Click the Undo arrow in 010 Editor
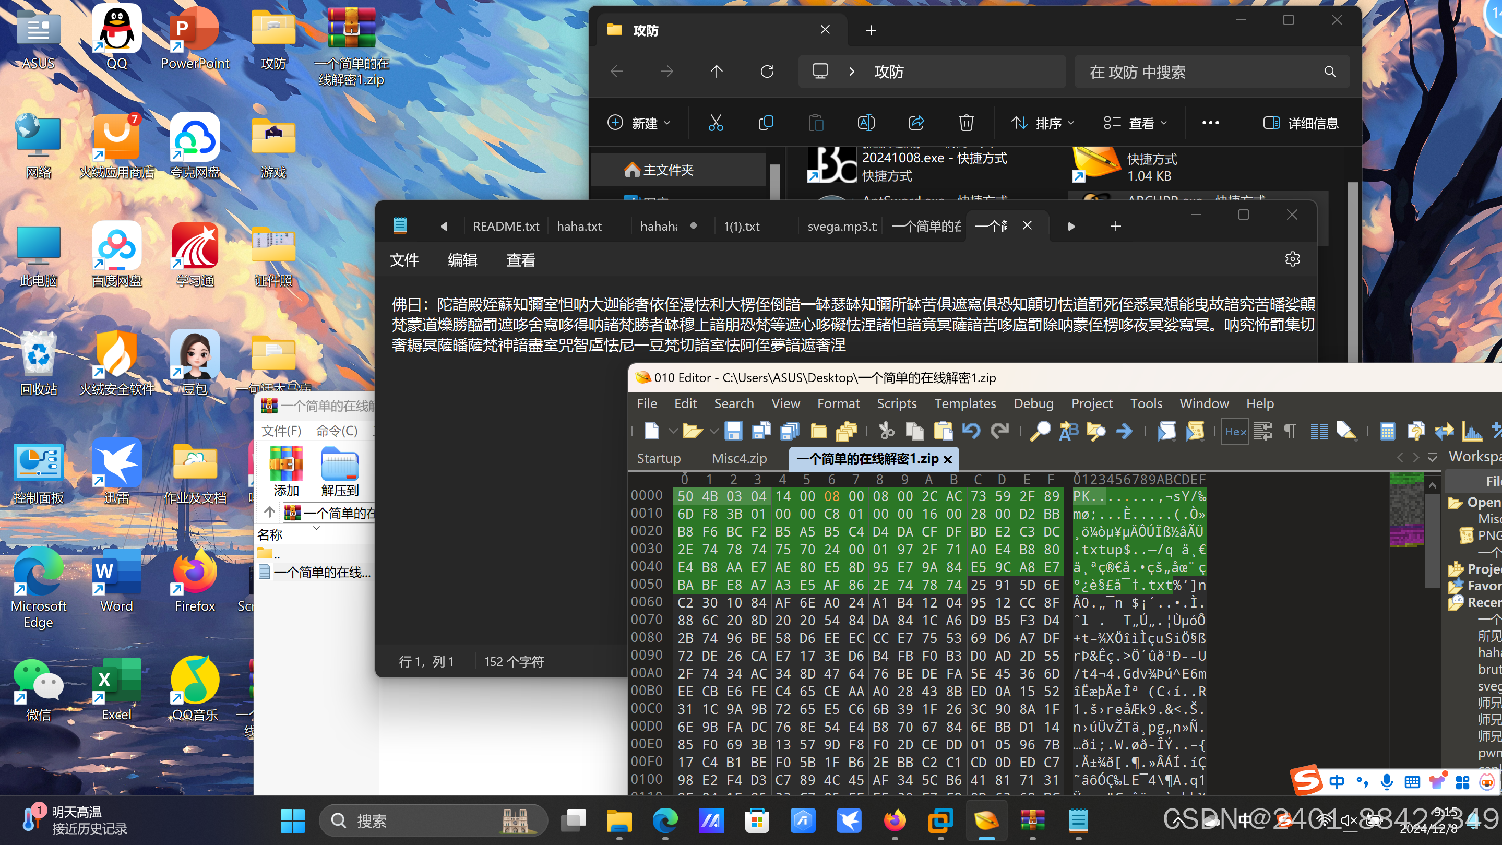Image resolution: width=1502 pixels, height=845 pixels. 971,431
